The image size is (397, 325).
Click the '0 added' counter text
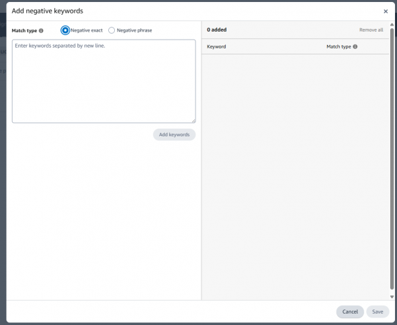[x=217, y=30]
